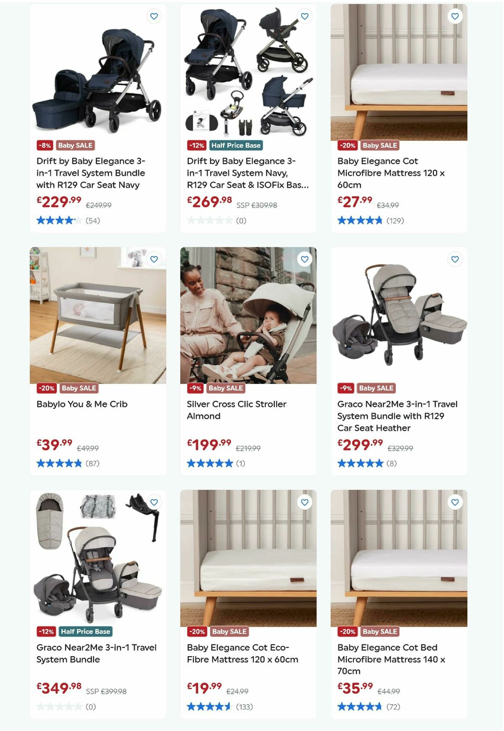Open the 129 reviews star rating
Image resolution: width=504 pixels, height=731 pixels.
pyautogui.click(x=371, y=221)
